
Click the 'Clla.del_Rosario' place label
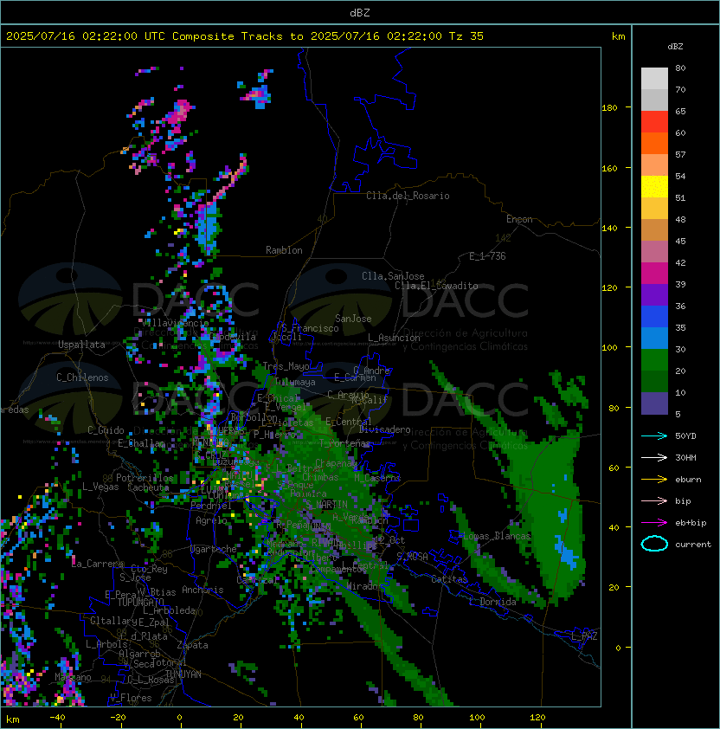pos(408,196)
